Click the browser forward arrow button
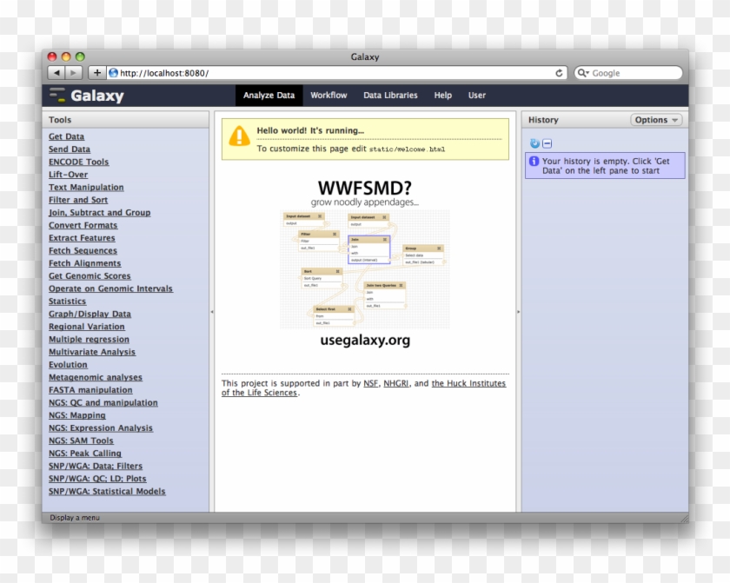Image resolution: width=730 pixels, height=583 pixels. pyautogui.click(x=74, y=73)
